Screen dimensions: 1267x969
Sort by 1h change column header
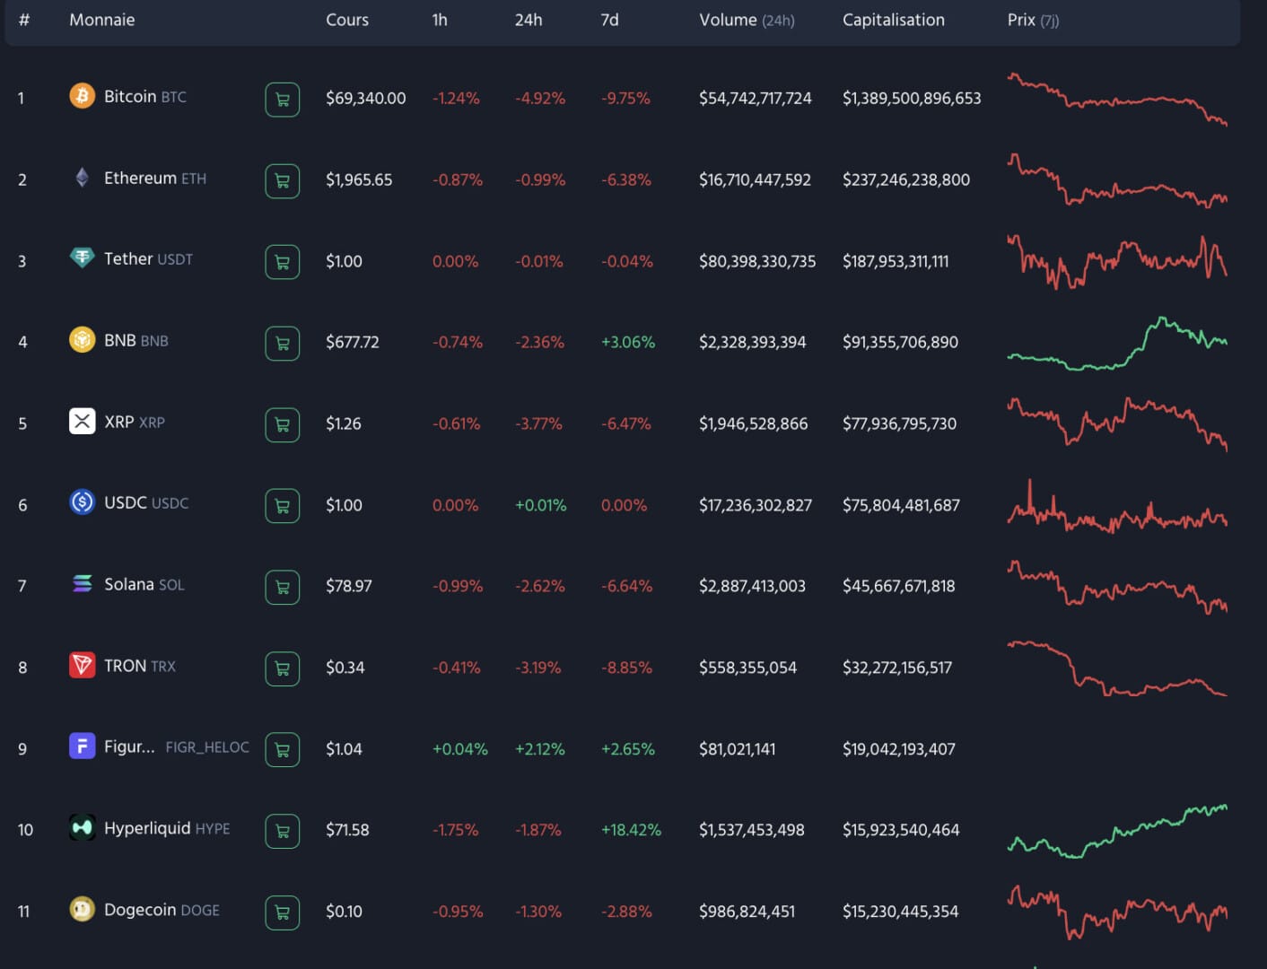[x=440, y=20]
